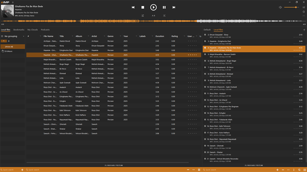Seek within the waveform progress bar
The width and height of the screenshot is (307, 172).
point(153,21)
